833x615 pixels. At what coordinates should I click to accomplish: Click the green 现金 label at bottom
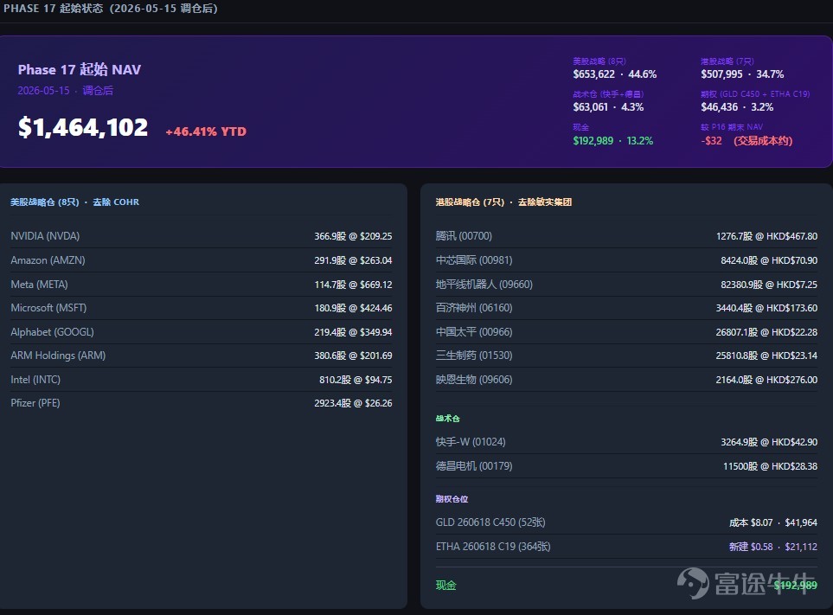[446, 586]
